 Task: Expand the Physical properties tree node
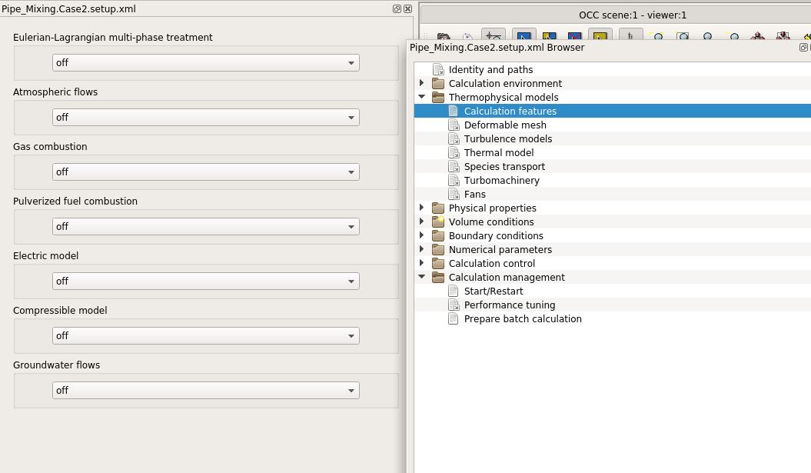click(x=421, y=208)
